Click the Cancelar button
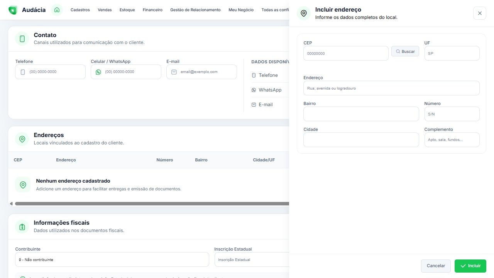The image size is (494, 278). [x=436, y=266]
